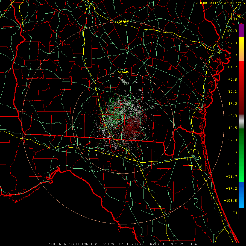Click the -32.0 velocity scale value
Screen dimensions: 246x246
point(232,140)
